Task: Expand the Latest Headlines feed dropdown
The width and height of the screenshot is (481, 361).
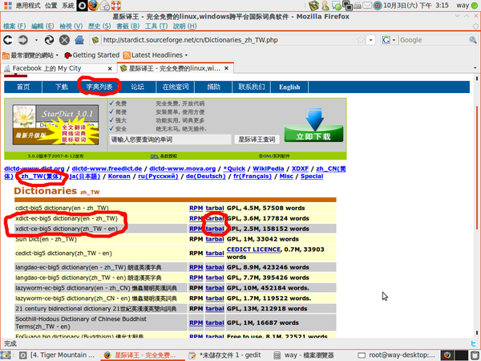Action: click(x=186, y=55)
